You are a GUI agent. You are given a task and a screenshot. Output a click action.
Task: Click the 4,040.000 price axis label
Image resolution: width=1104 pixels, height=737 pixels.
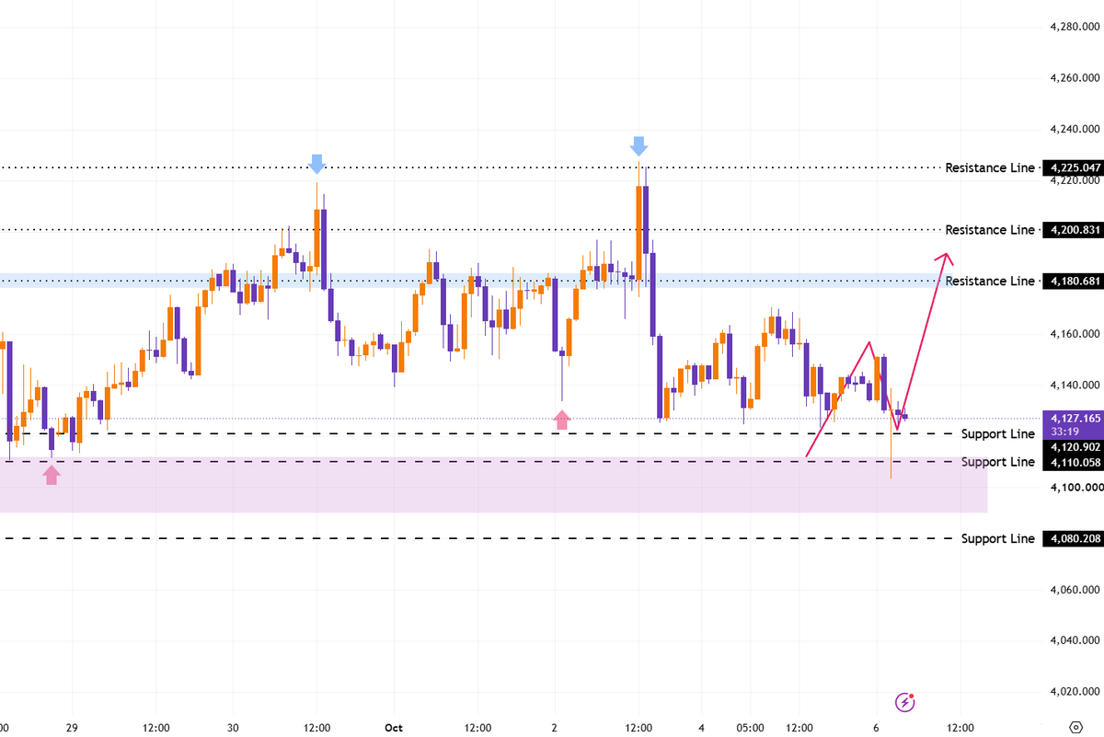[1075, 640]
